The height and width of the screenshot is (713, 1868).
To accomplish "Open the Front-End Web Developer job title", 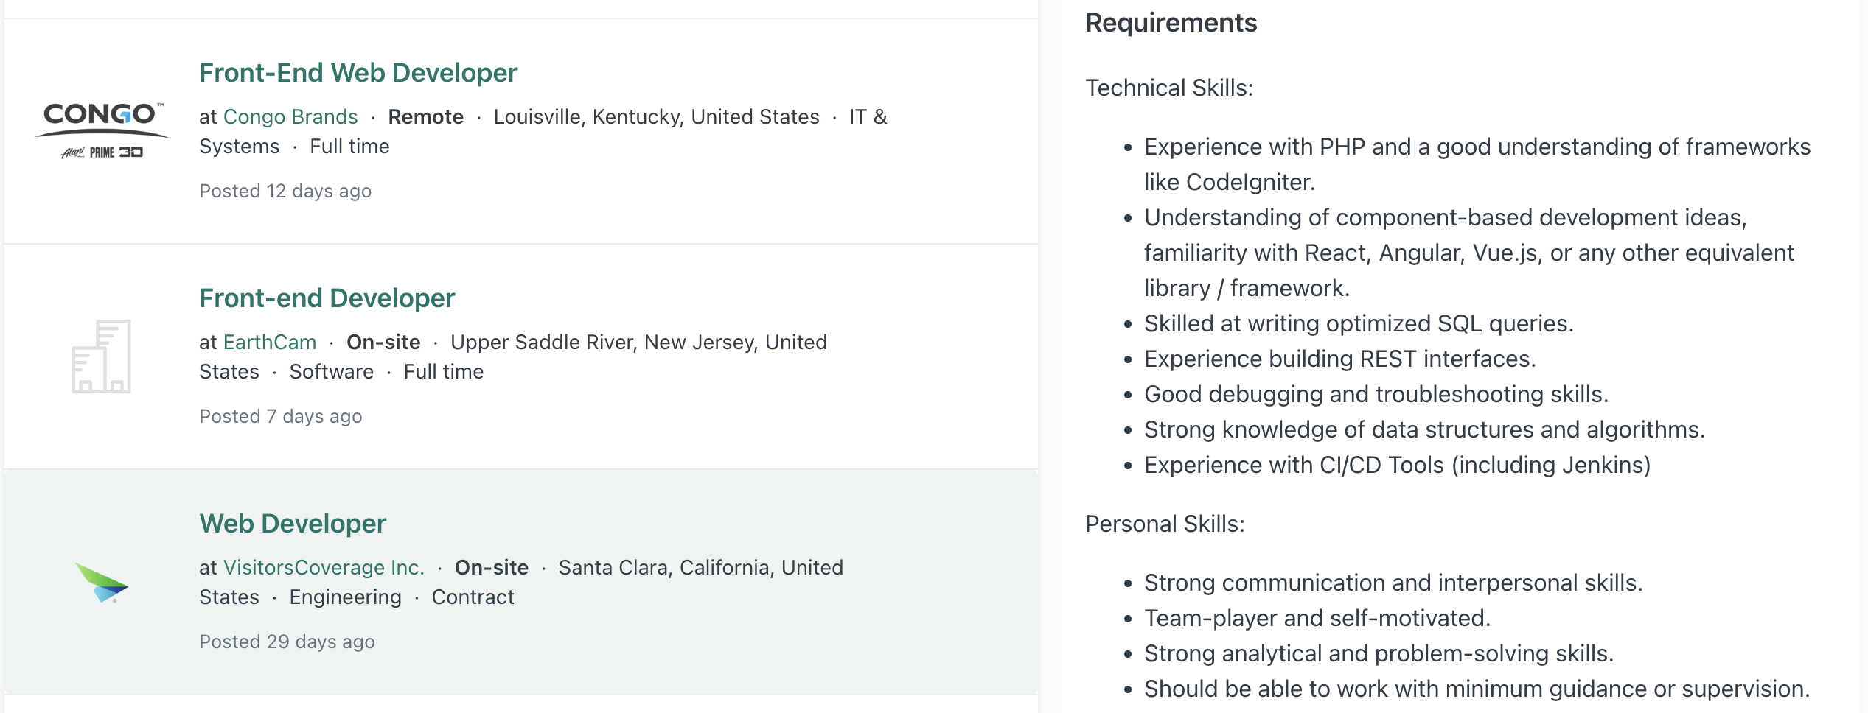I will click(x=358, y=73).
